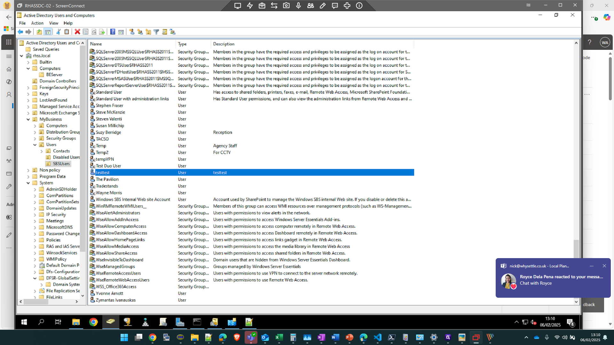Image resolution: width=614 pixels, height=345 pixels.
Task: Click the blue Help question mark icon
Action: (113, 32)
